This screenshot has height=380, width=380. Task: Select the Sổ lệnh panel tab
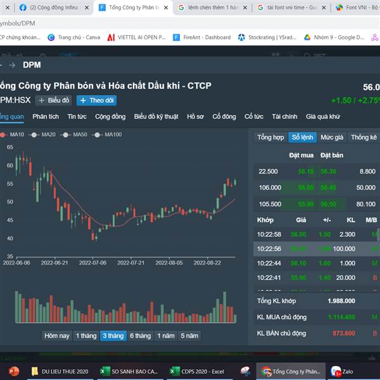[302, 137]
